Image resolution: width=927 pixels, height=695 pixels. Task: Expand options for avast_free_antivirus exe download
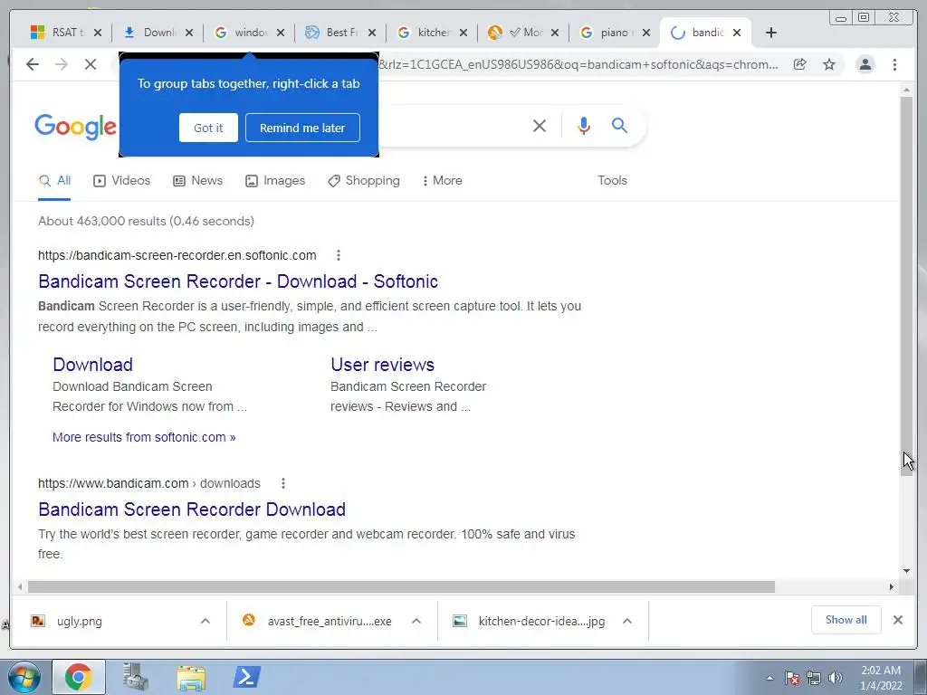pyautogui.click(x=416, y=621)
